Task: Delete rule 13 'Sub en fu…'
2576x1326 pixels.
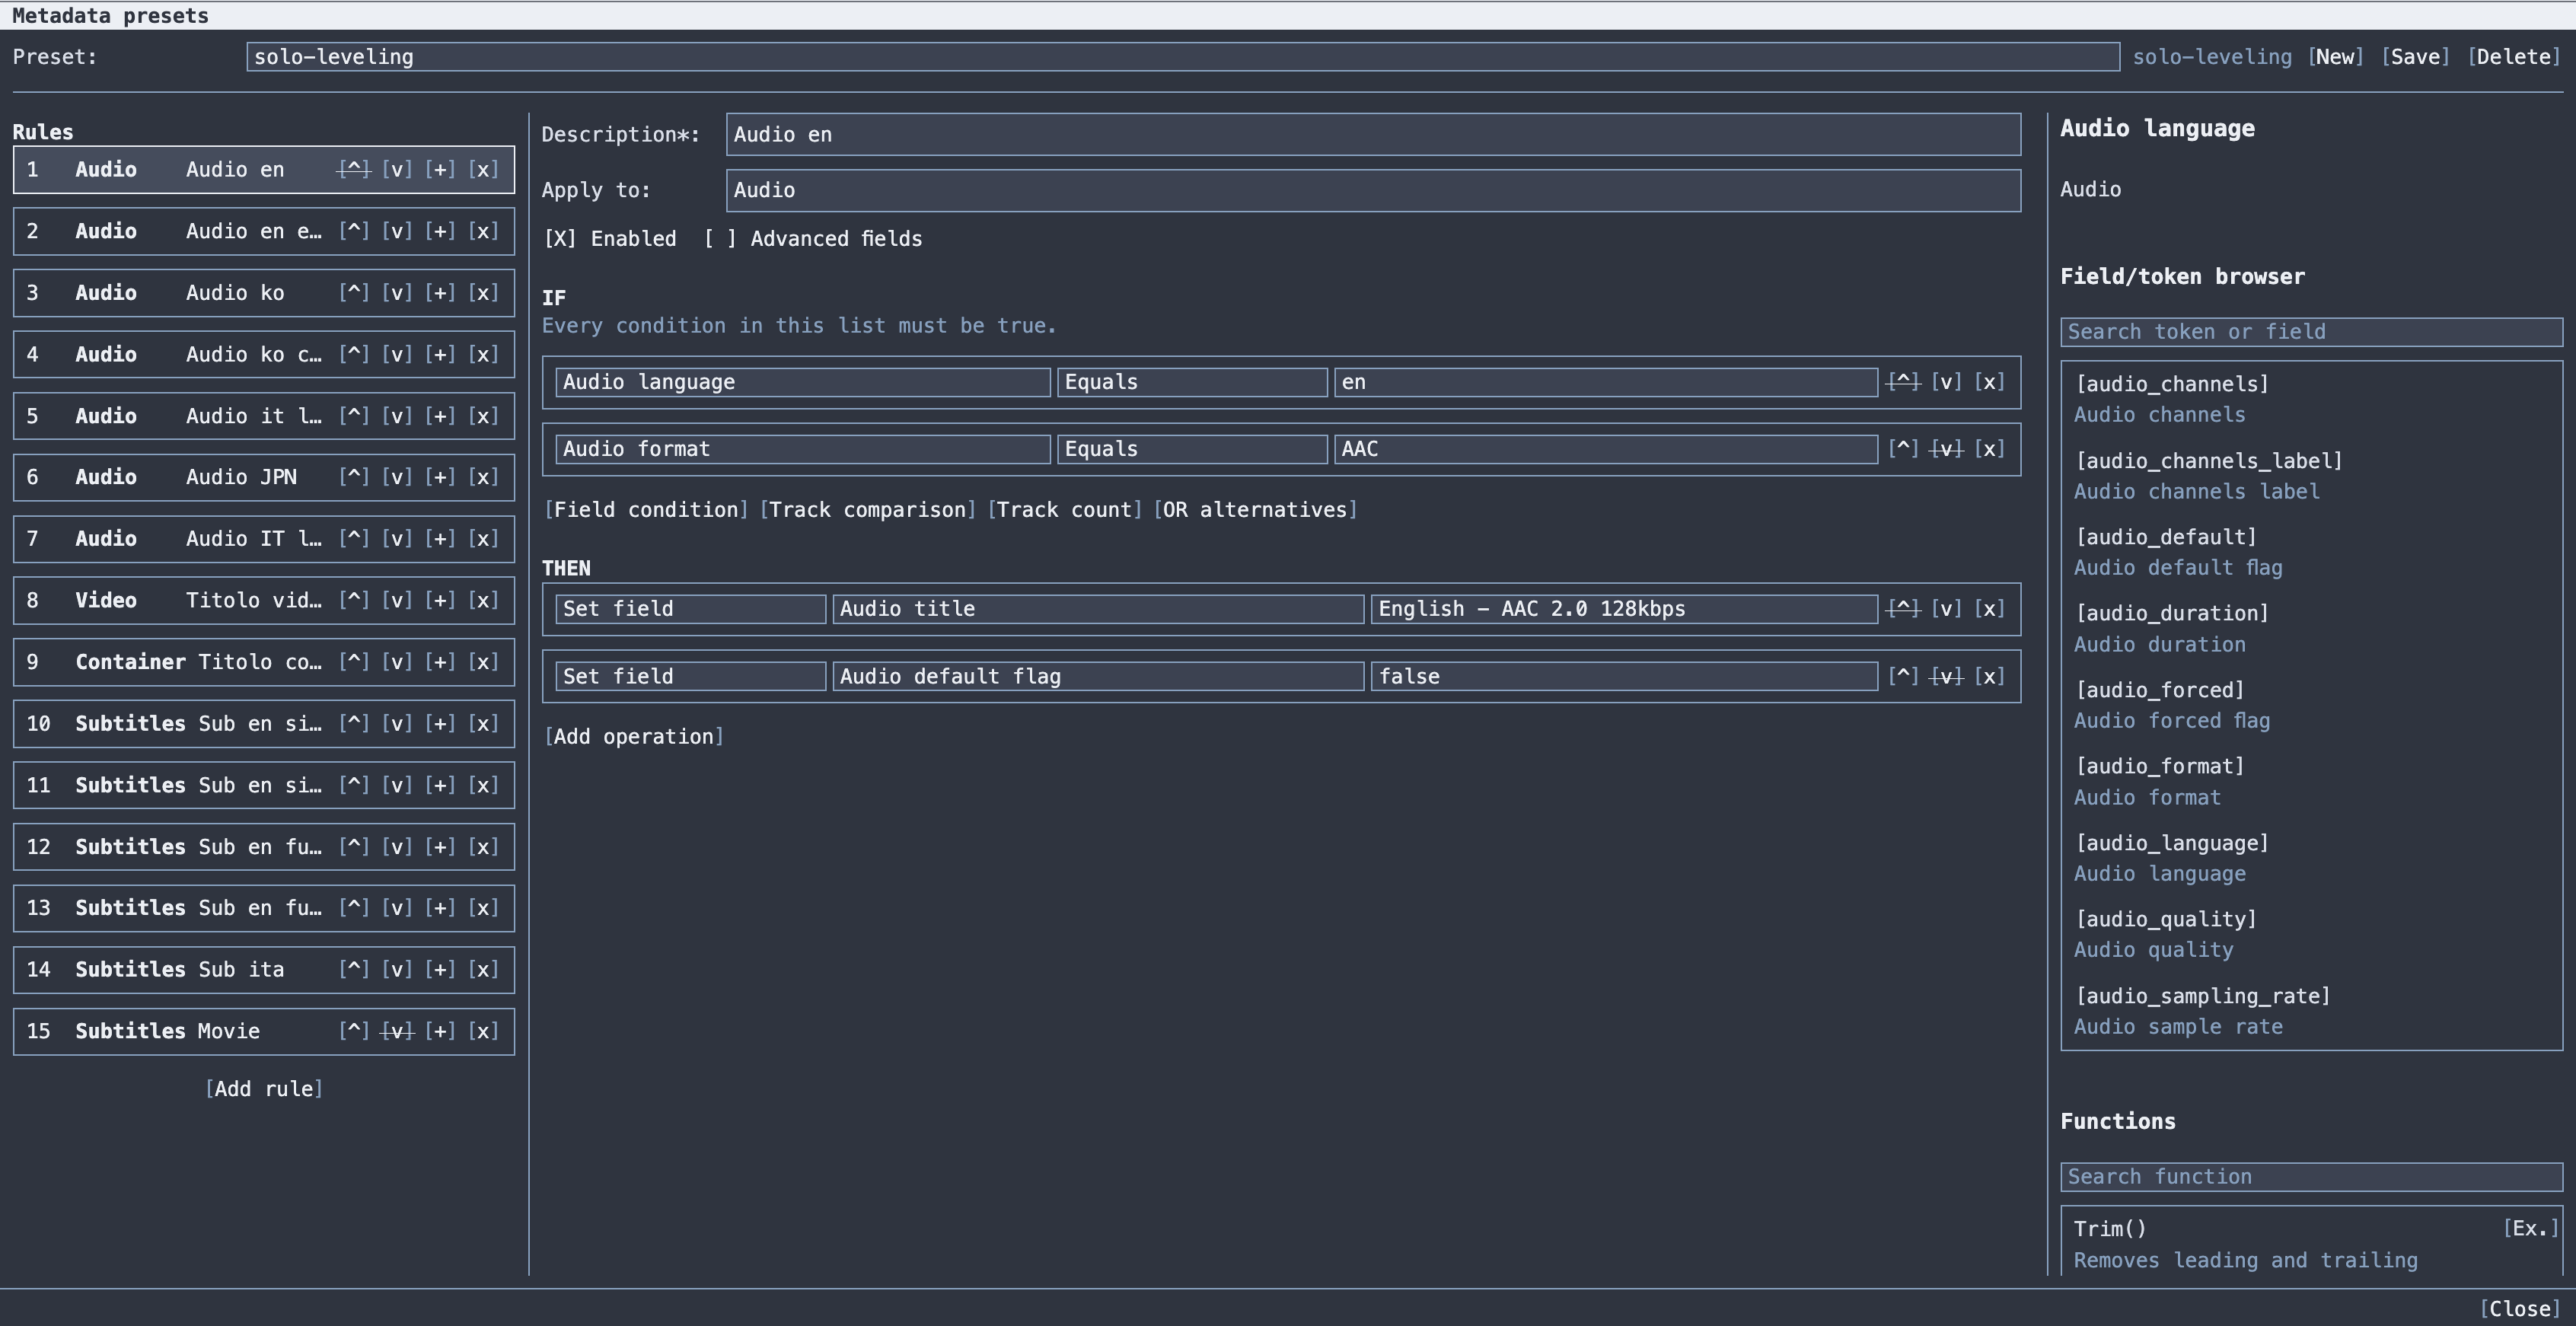Action: 484,908
